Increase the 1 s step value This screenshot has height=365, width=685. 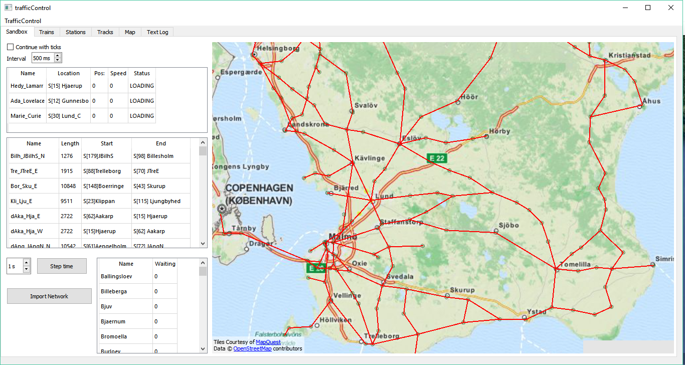pos(27,263)
